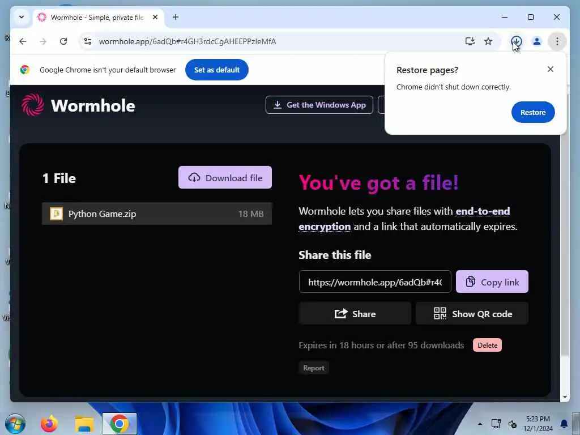Select the Python Game.zip file row

pyautogui.click(x=157, y=214)
